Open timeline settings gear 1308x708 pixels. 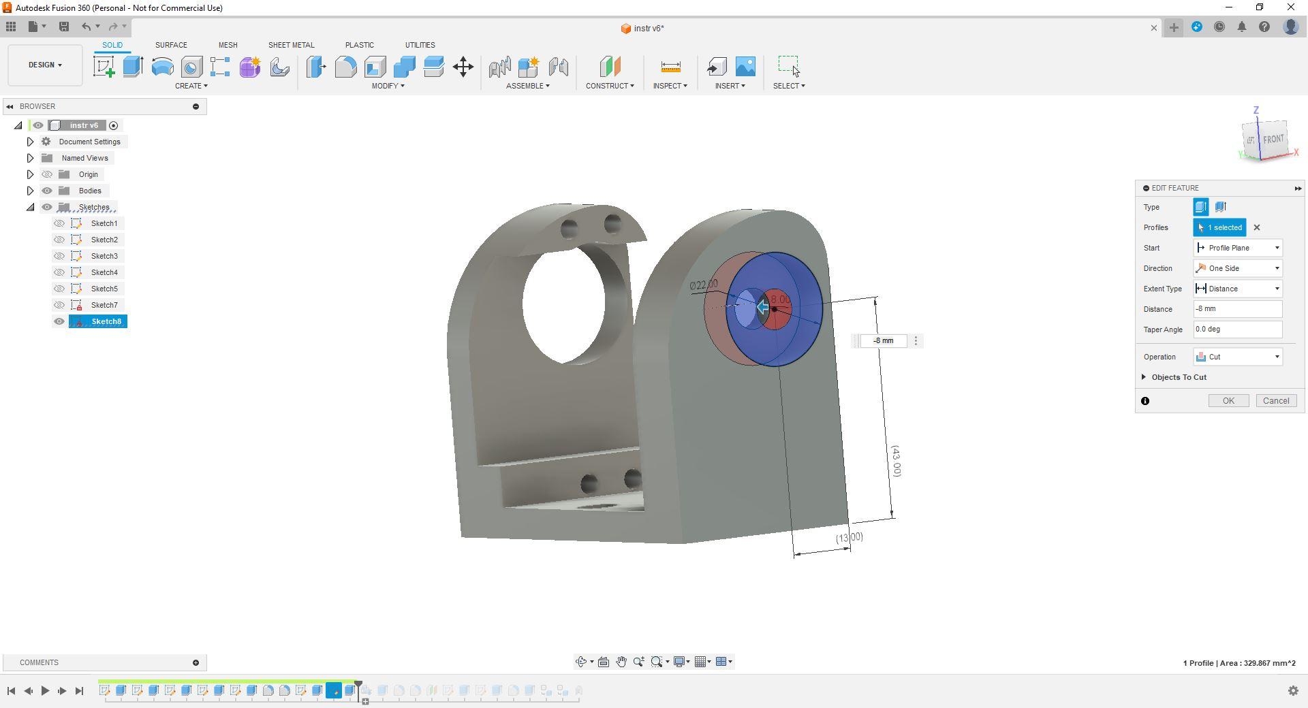pyautogui.click(x=1293, y=691)
